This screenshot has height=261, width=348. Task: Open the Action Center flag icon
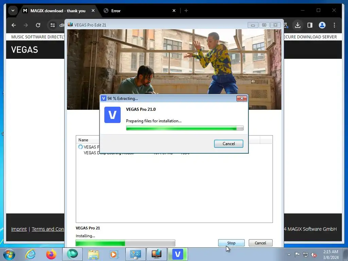coord(297,254)
